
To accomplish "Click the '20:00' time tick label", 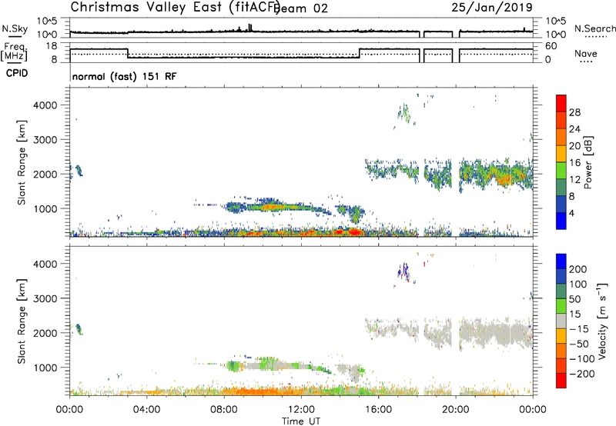I will click(456, 410).
